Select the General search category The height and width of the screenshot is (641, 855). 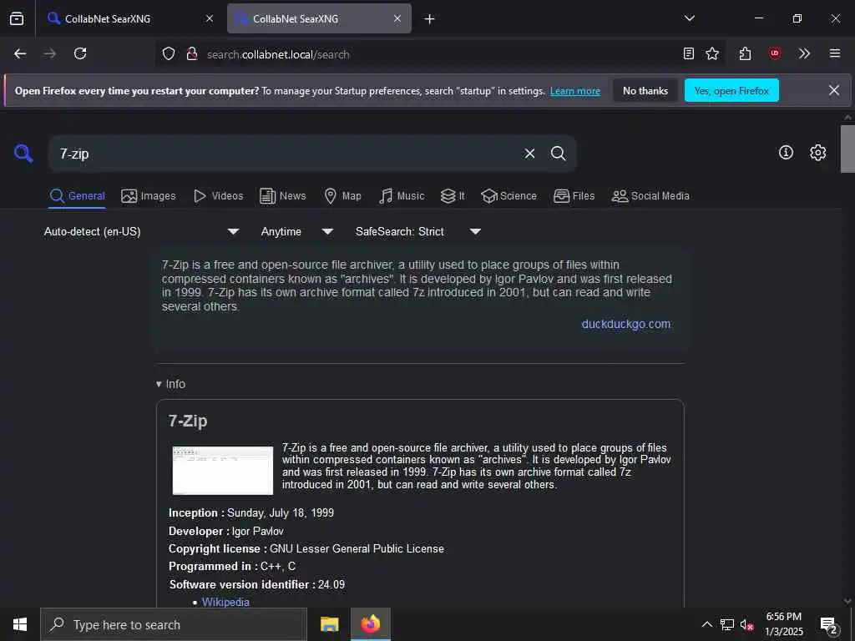(x=78, y=195)
